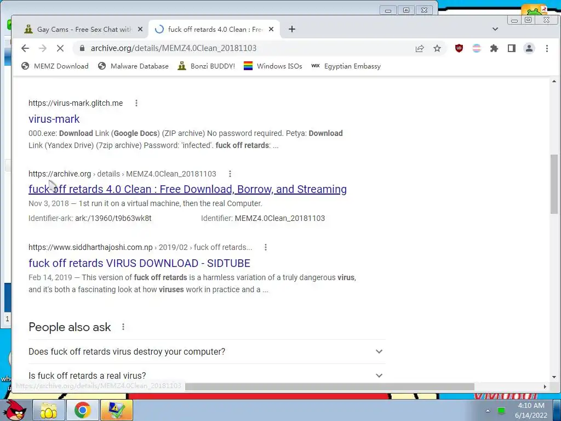Select the 'People also ask' heading
This screenshot has width=561, height=421.
[x=70, y=327]
